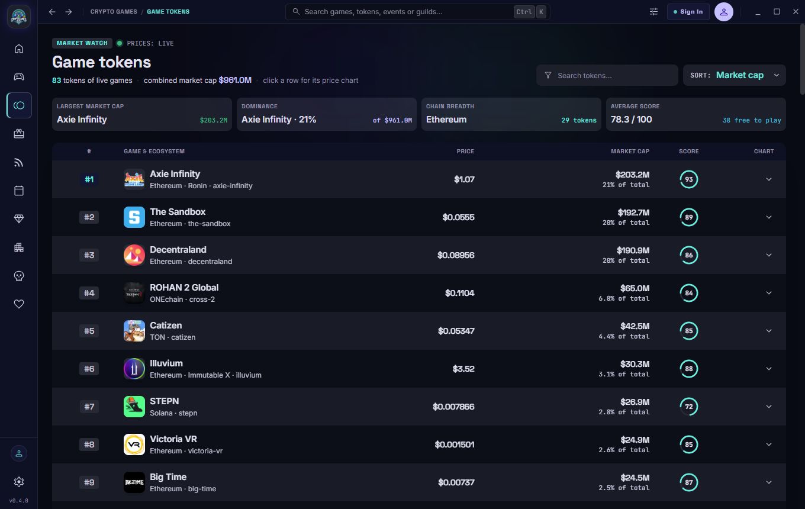Go back with the left arrow
The image size is (805, 509).
[x=52, y=12]
